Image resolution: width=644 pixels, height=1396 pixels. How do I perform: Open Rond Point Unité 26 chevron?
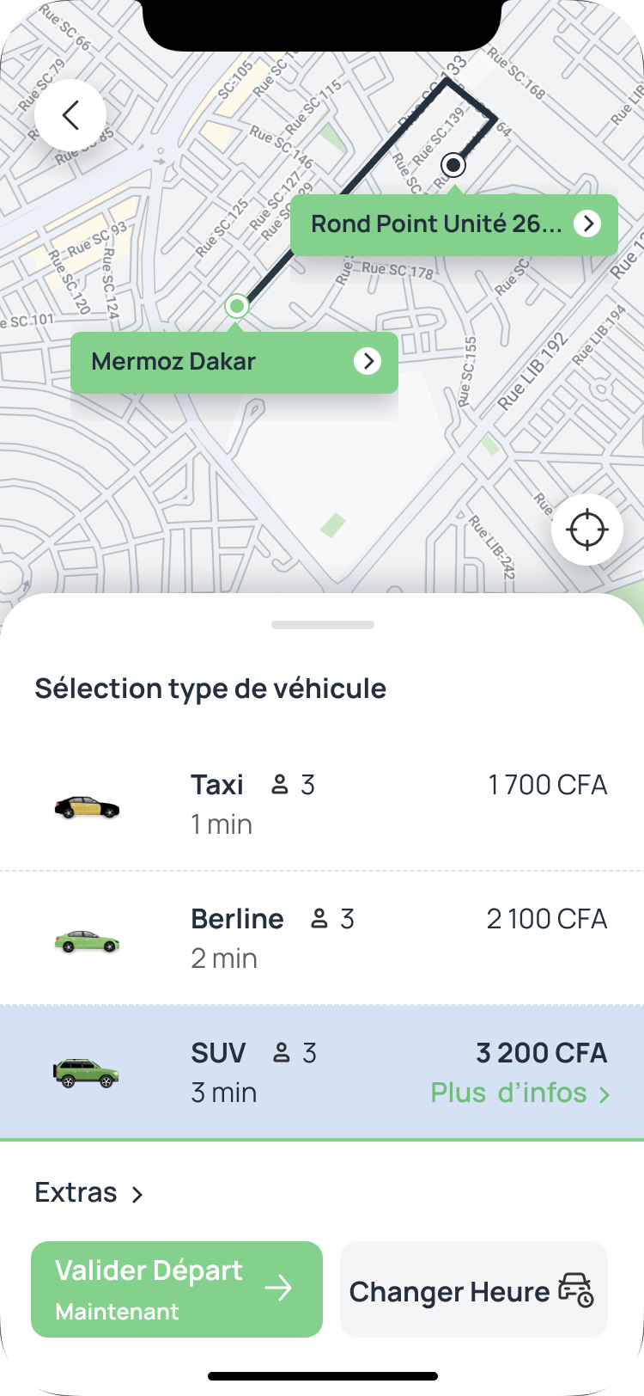coord(587,223)
